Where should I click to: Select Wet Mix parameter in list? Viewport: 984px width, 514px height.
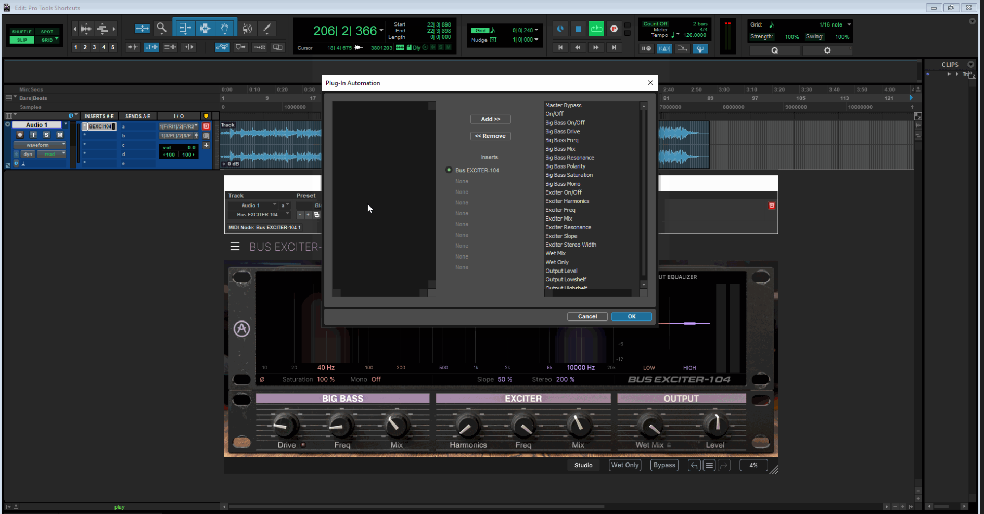pyautogui.click(x=555, y=254)
